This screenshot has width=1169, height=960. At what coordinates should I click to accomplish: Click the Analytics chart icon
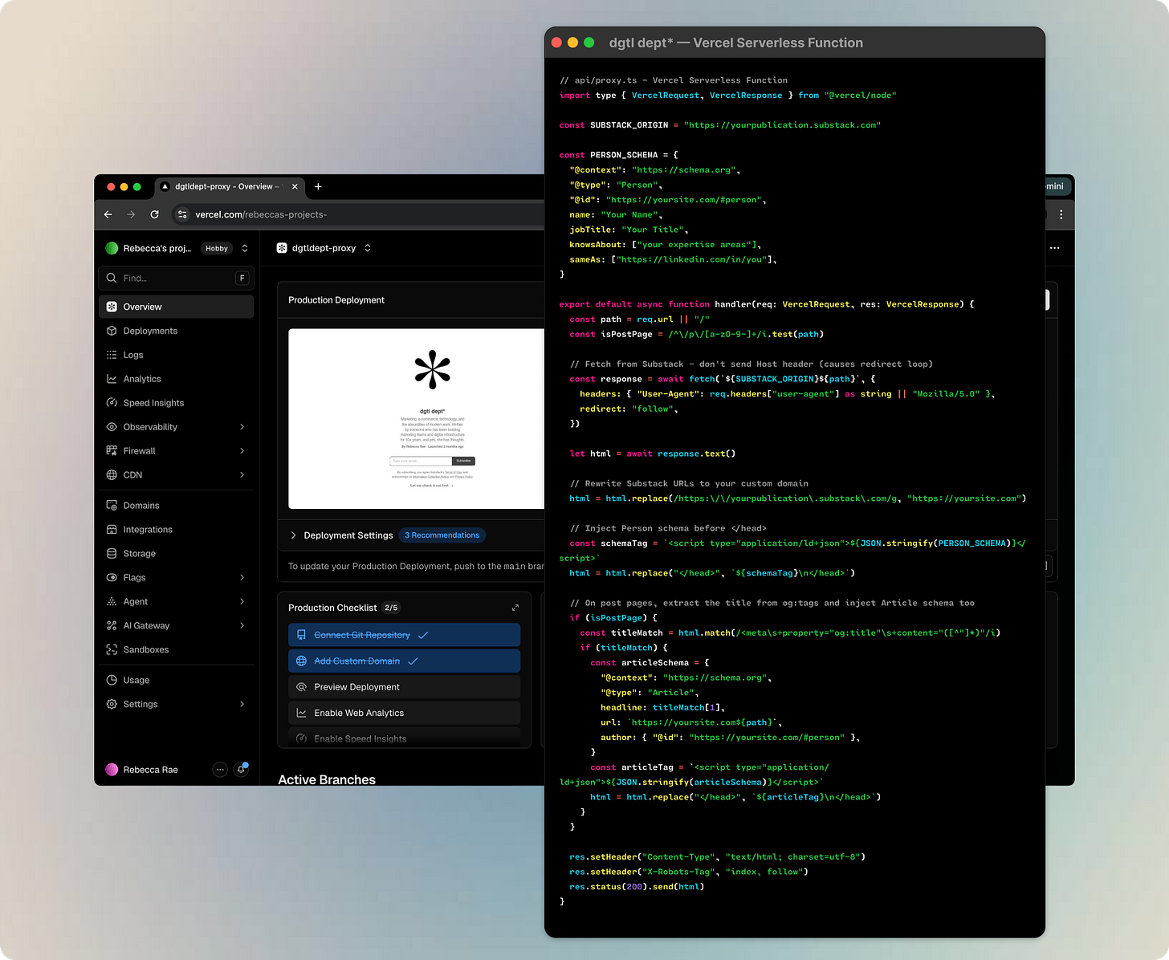click(112, 379)
